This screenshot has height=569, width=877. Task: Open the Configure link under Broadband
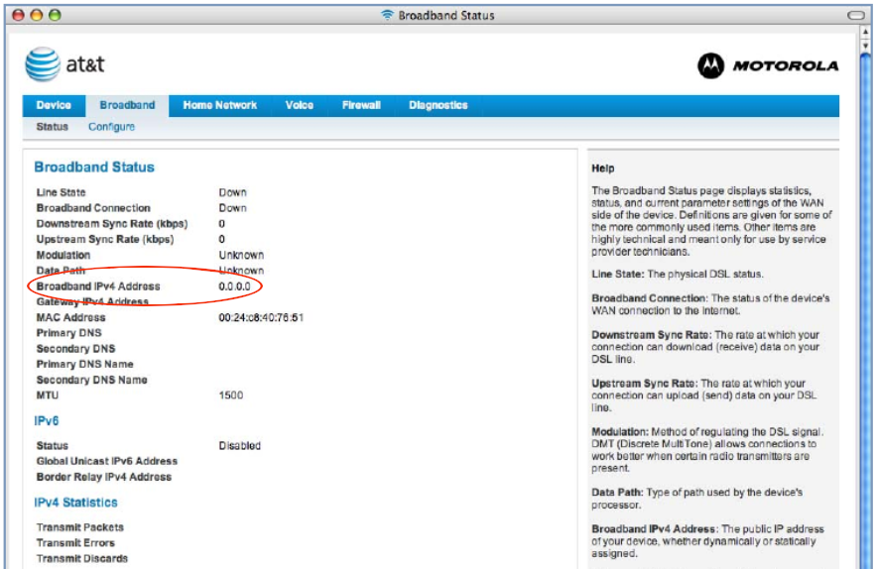[111, 127]
